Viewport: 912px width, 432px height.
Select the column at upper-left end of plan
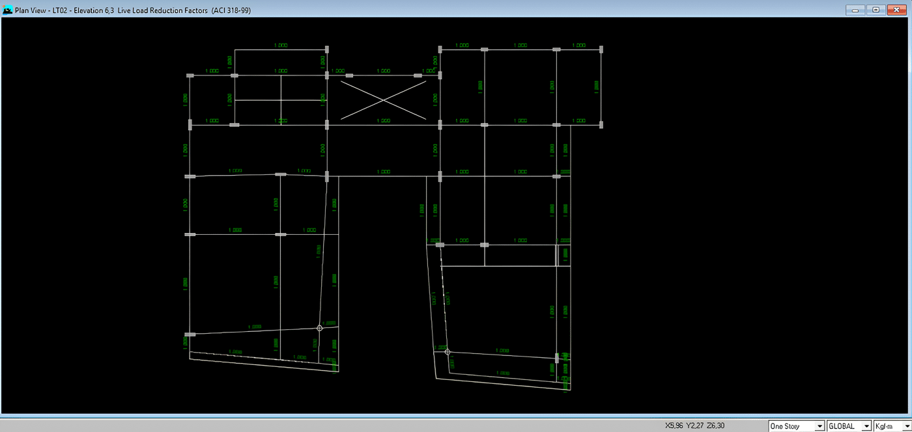click(x=190, y=76)
